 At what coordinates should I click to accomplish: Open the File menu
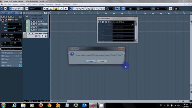pos(5,4)
